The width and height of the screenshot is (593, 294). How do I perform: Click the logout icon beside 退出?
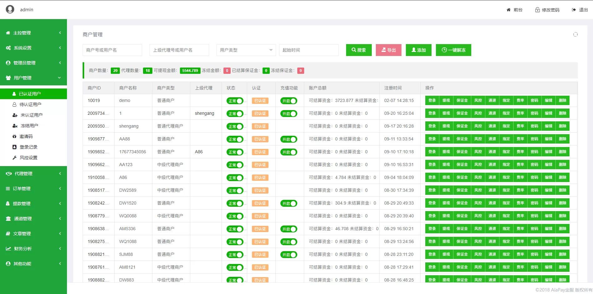[574, 10]
